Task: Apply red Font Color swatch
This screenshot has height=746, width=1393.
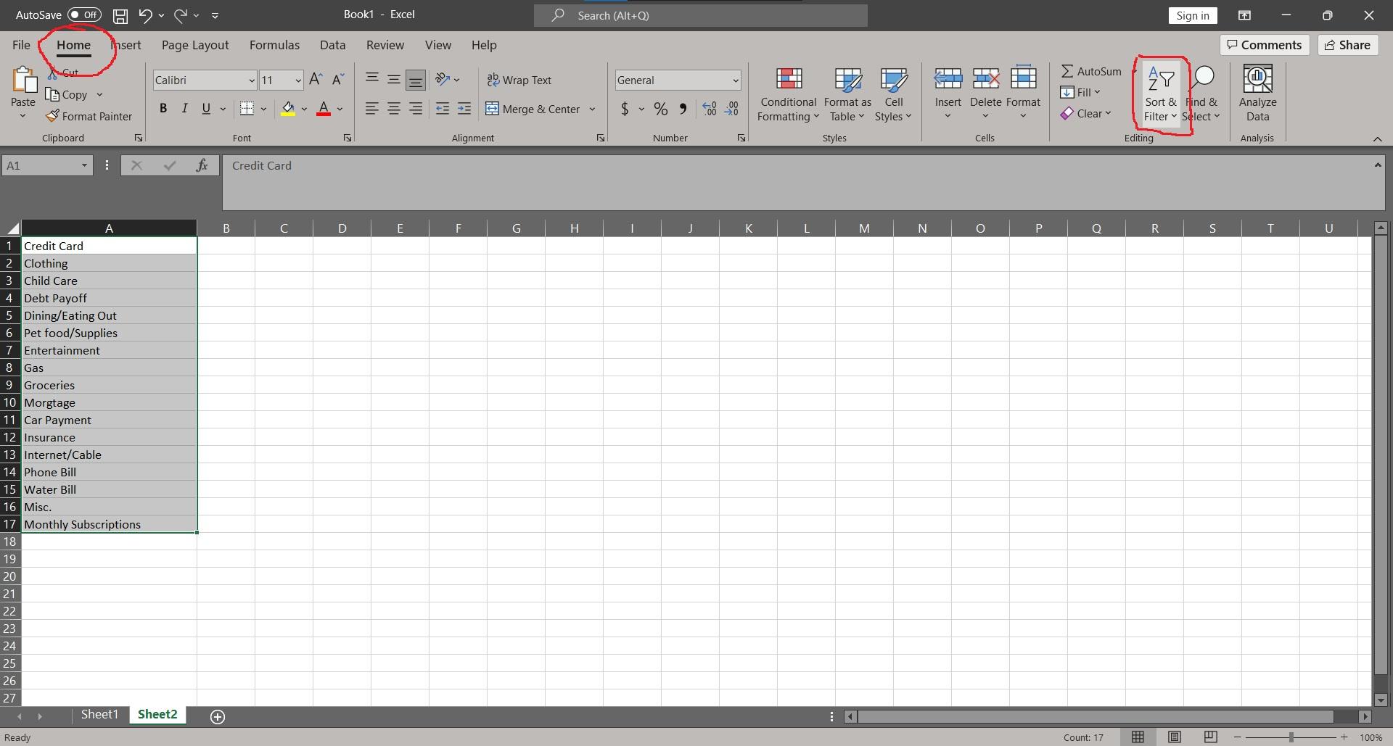Action: point(324,109)
